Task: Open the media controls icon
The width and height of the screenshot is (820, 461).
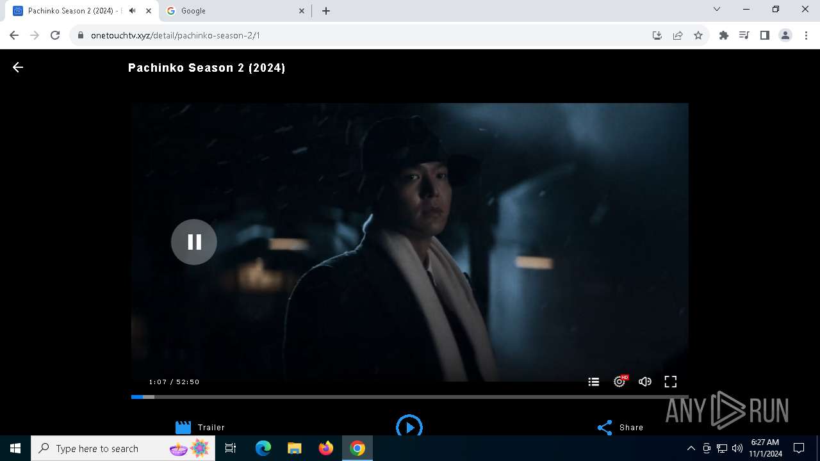Action: click(x=744, y=35)
